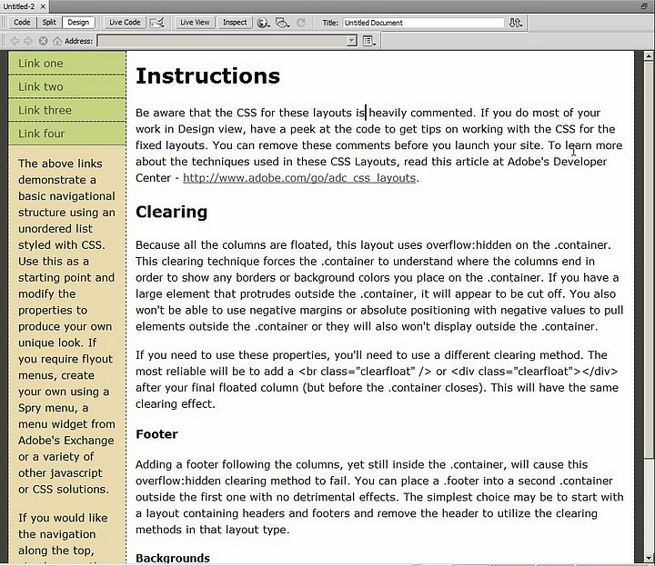Click Link three in sidebar navigation
Screen dimensions: 655x566
66,110
